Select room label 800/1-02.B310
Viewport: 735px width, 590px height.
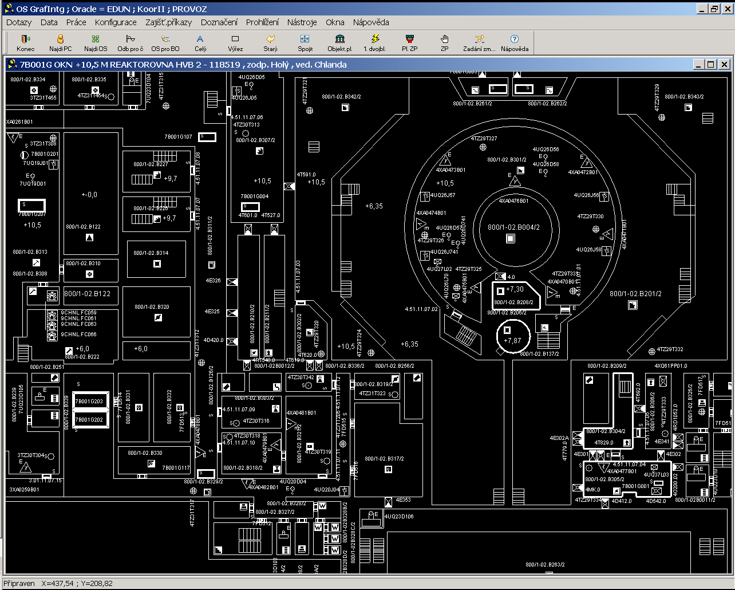coord(83,263)
